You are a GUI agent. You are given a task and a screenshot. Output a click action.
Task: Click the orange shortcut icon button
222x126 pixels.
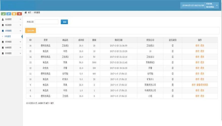(x=14, y=14)
